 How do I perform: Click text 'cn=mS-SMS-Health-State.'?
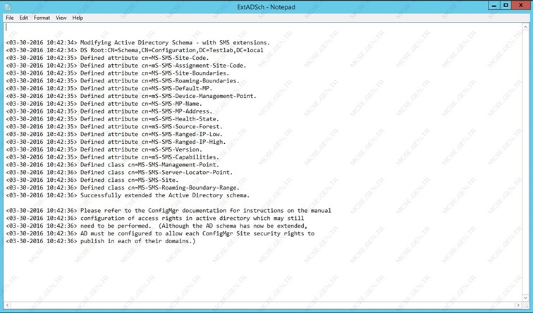180,119
